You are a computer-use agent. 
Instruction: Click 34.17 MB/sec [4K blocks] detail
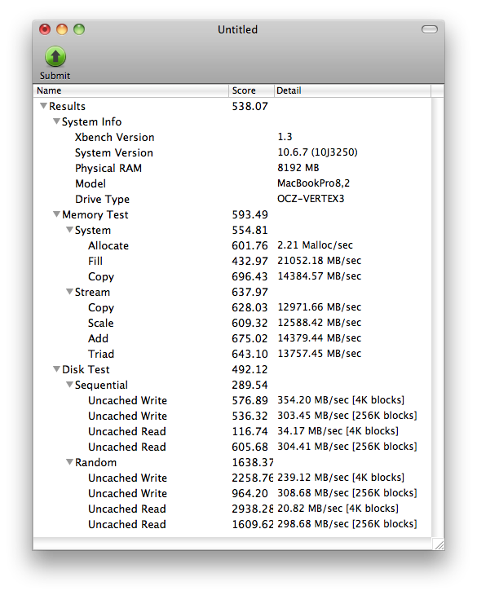338,431
